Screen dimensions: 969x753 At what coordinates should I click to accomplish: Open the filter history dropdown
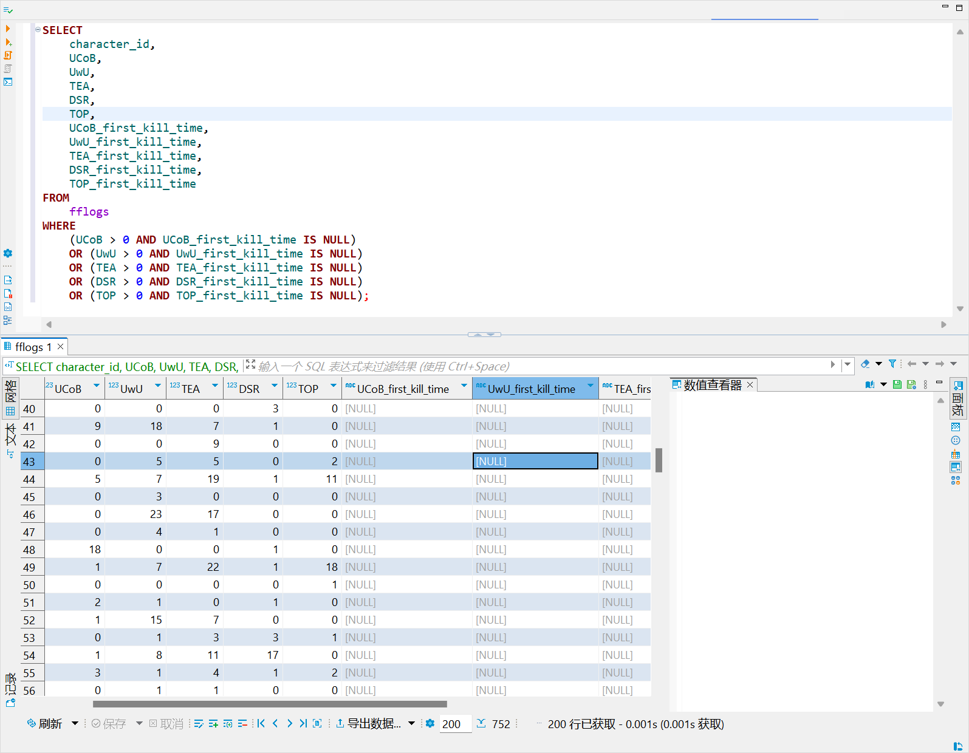pyautogui.click(x=847, y=364)
